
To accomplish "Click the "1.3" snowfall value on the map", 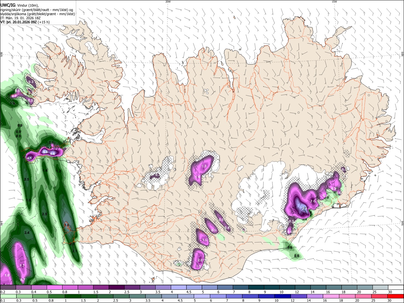I will [x=204, y=166].
